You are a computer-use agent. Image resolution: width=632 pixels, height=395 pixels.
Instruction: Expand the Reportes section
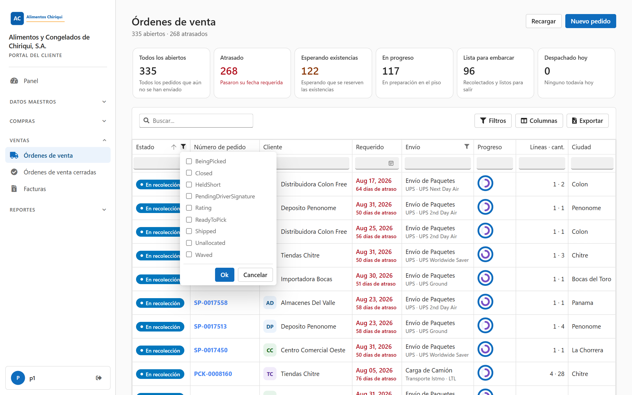[x=58, y=210]
